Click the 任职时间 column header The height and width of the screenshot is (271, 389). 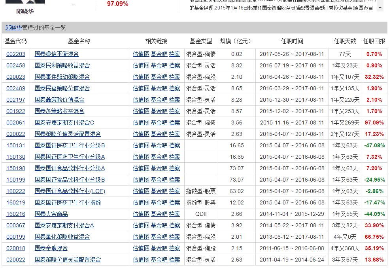[x=292, y=41]
